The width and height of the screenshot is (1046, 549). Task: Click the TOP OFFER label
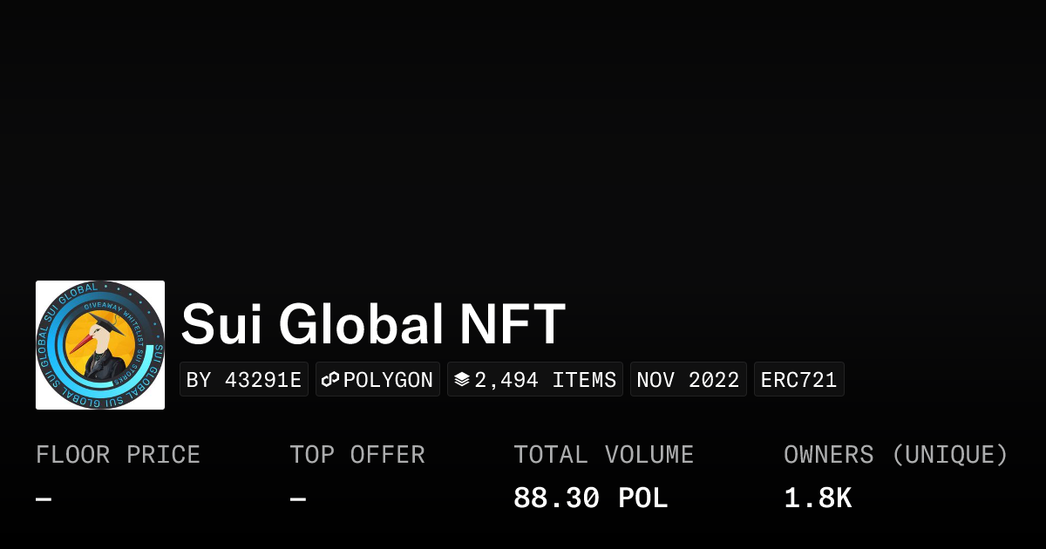[357, 455]
